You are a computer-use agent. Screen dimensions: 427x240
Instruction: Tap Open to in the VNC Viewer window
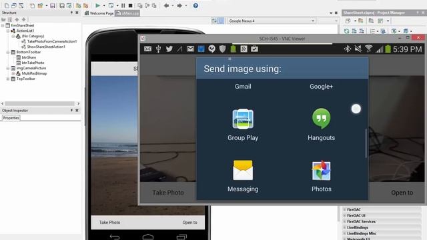[402, 193]
